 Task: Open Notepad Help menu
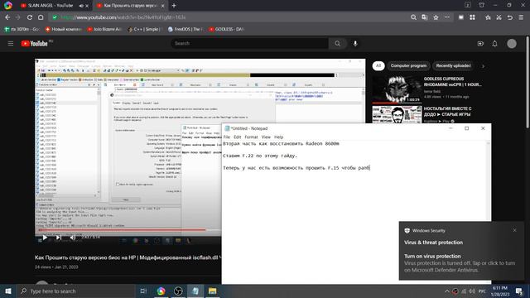click(278, 137)
